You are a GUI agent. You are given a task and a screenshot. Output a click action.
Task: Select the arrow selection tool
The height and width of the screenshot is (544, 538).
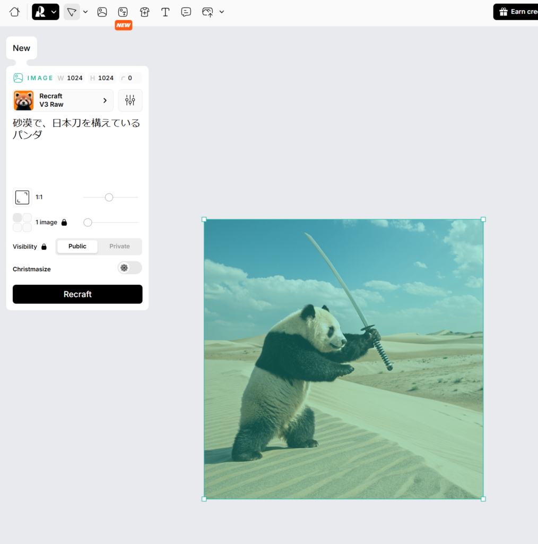click(x=72, y=12)
